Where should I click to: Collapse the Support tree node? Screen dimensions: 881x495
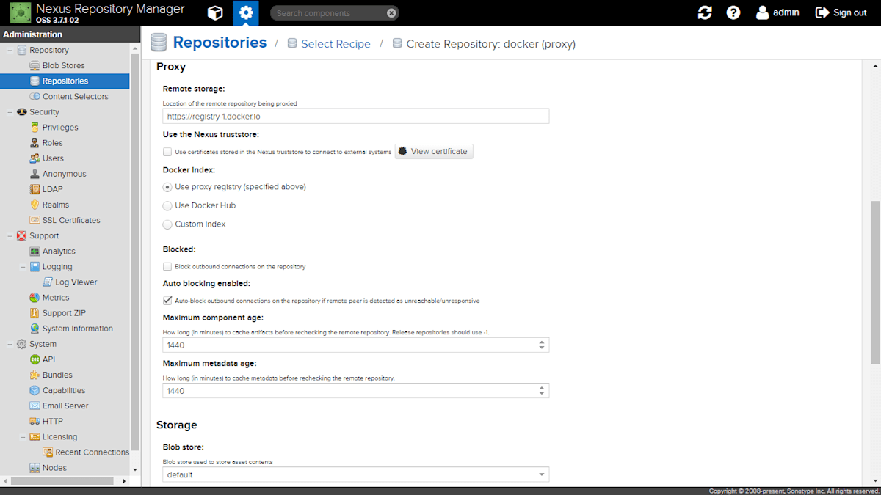(x=10, y=236)
